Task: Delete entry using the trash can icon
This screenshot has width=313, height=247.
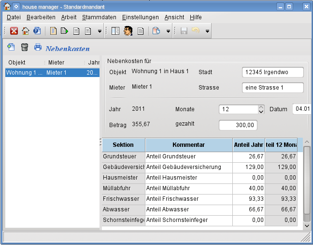Action: click(x=25, y=47)
